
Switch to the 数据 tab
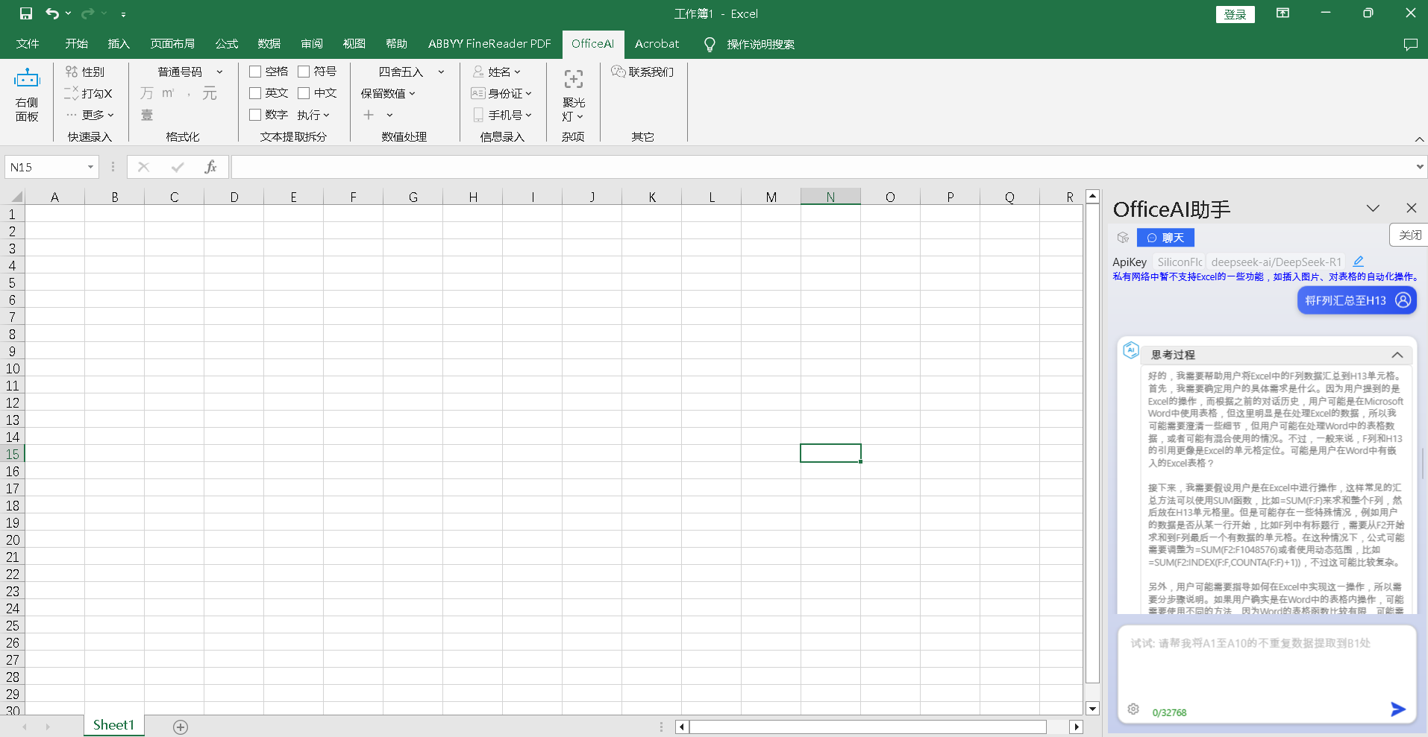(269, 44)
